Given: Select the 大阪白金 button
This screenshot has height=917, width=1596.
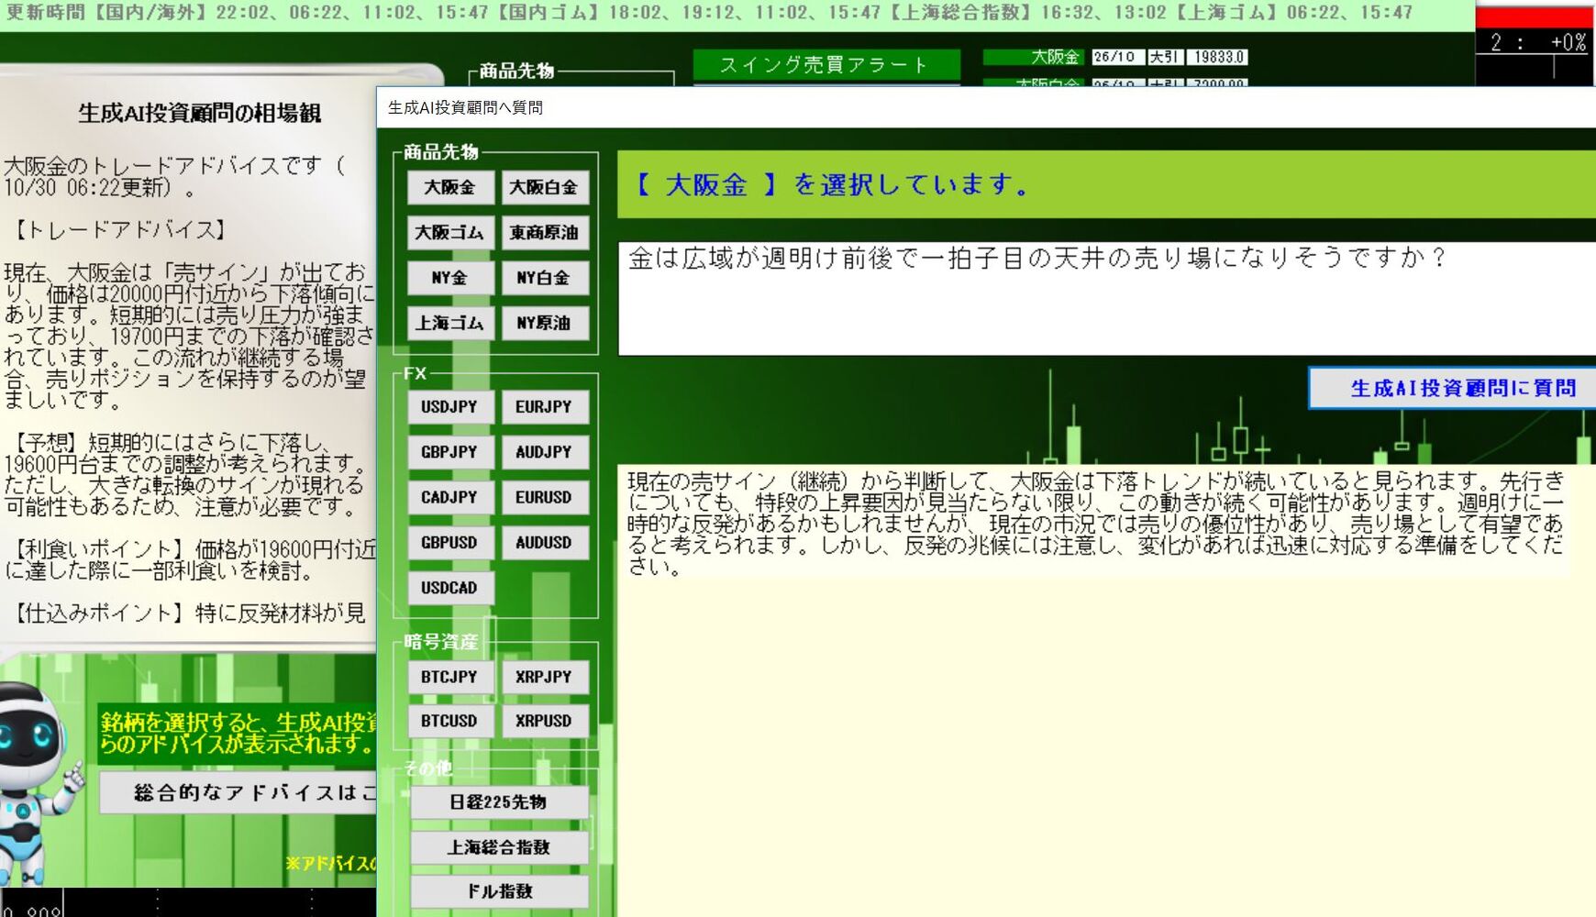Looking at the screenshot, I should point(545,188).
